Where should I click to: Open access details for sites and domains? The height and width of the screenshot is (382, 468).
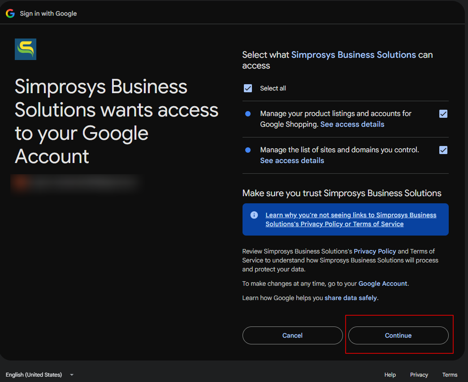tap(292, 161)
